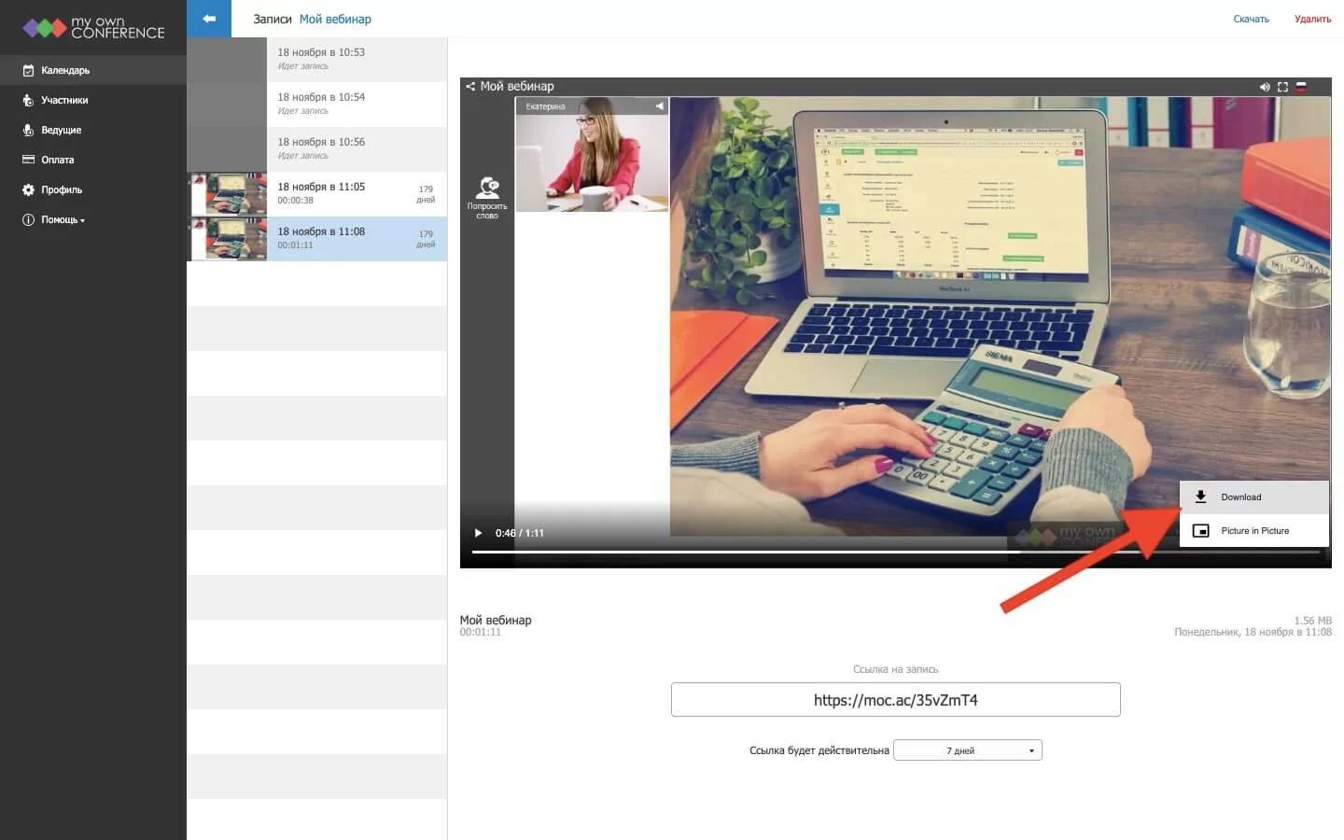Toggle fullscreen mode in the player
The image size is (1344, 840).
(x=1282, y=87)
